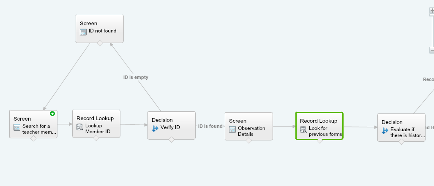Viewport: 434px width, 186px height.
Task: Click connector diamond under ID not found
Action: [100, 43]
